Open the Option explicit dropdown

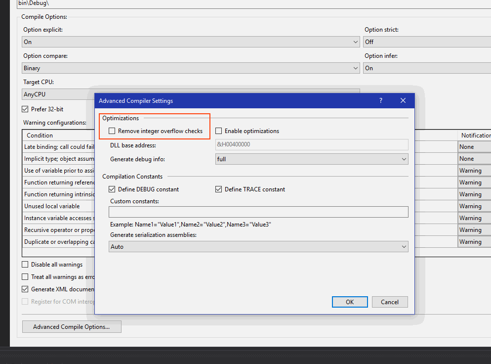[191, 42]
